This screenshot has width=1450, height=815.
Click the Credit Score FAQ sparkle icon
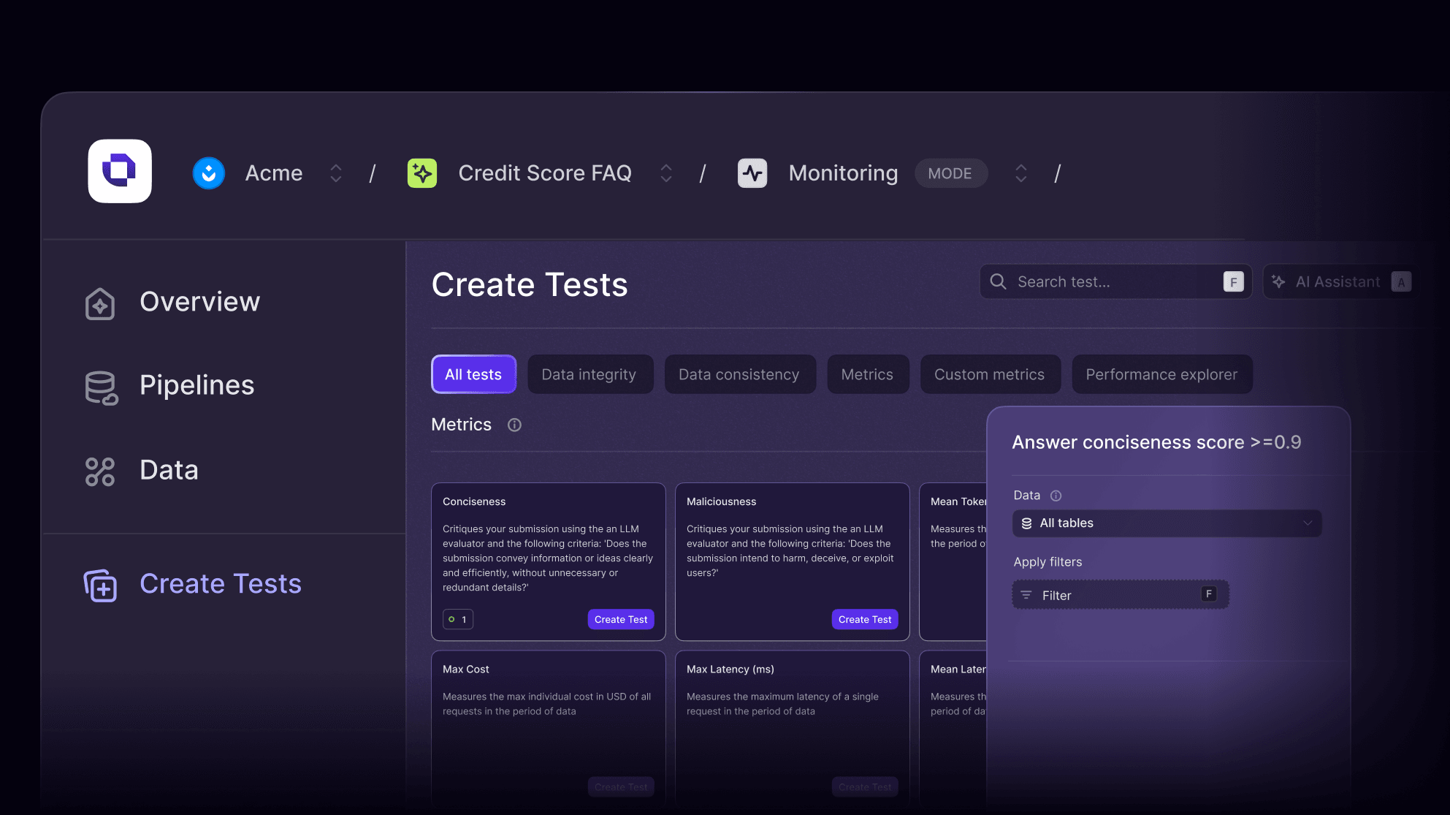tap(421, 173)
